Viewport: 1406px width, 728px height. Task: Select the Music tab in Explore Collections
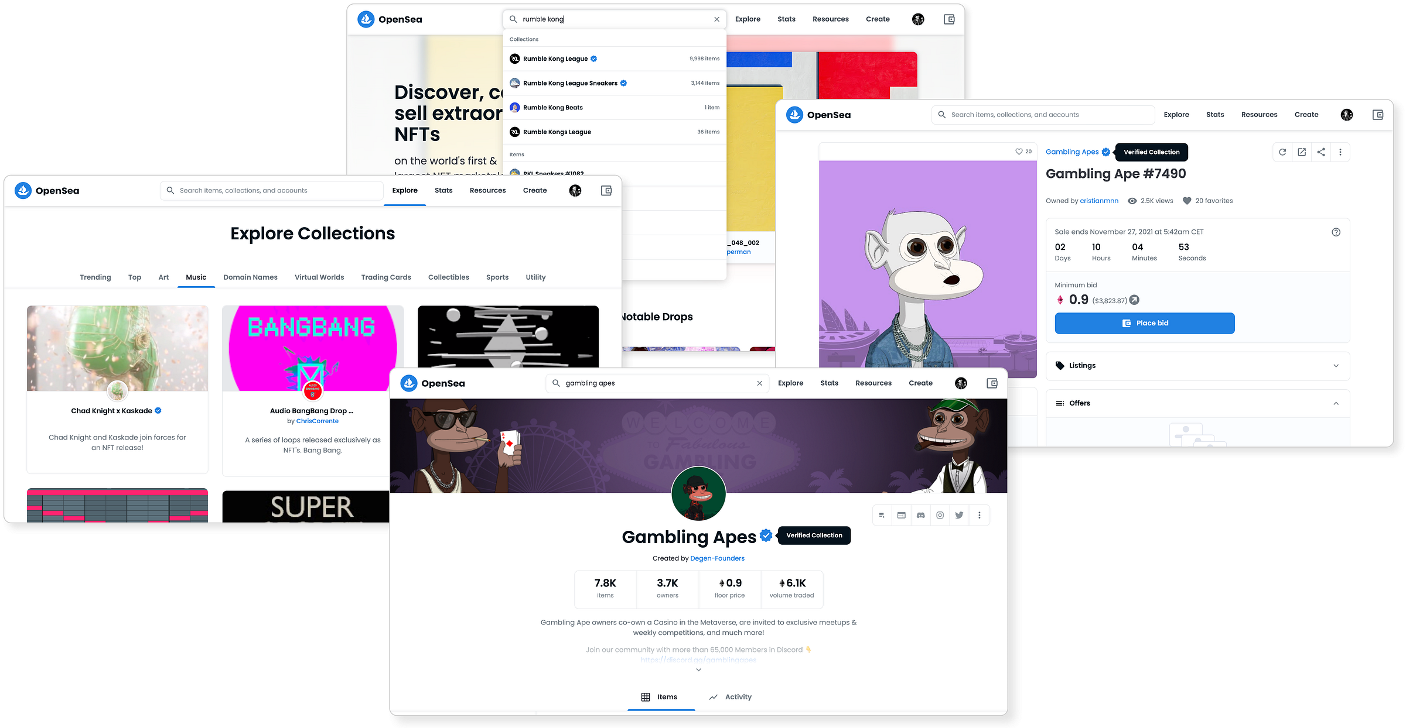195,277
